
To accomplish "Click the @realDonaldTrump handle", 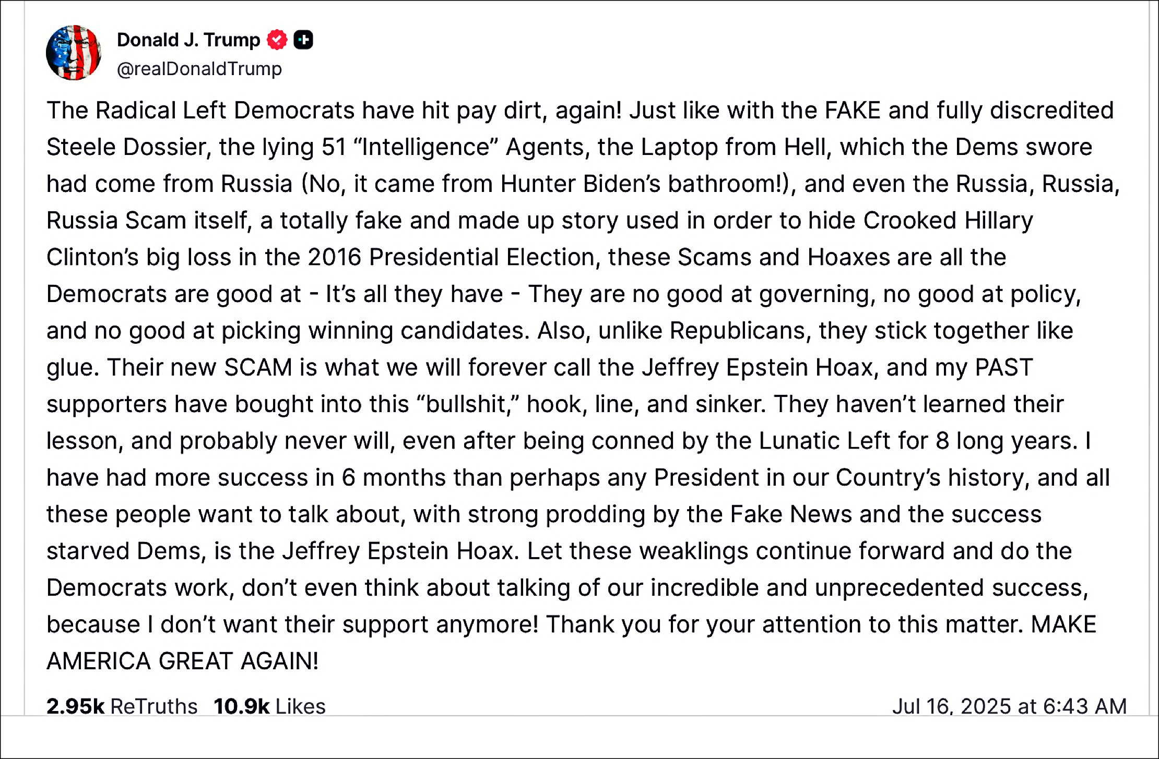I will [199, 69].
